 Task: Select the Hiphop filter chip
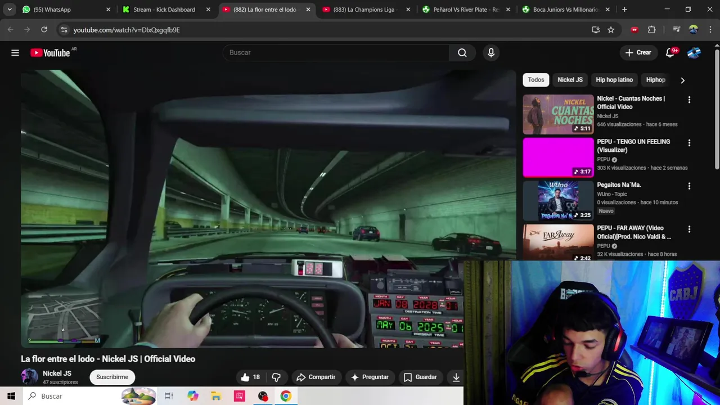pyautogui.click(x=656, y=80)
